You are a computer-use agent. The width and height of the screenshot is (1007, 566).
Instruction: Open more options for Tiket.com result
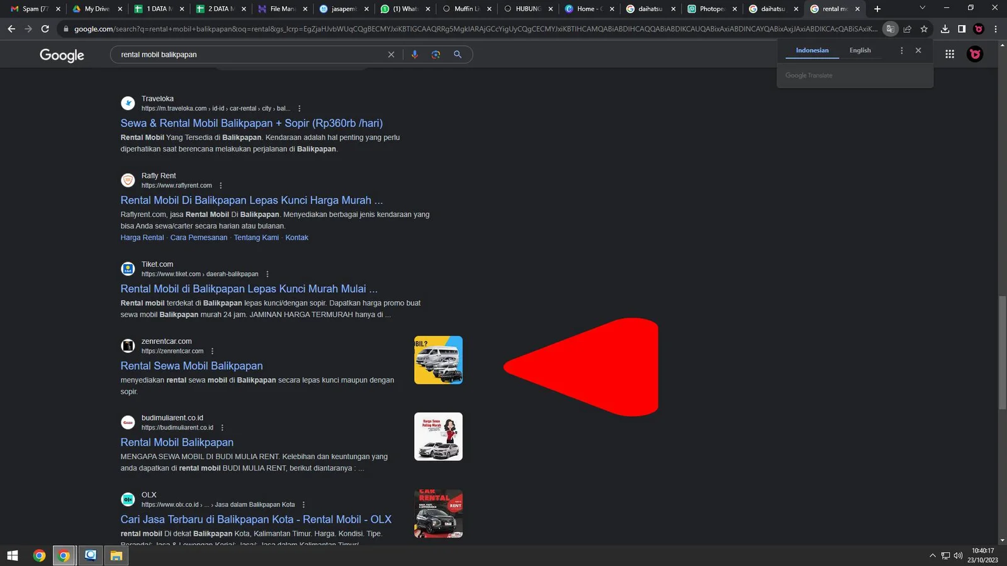pyautogui.click(x=267, y=274)
